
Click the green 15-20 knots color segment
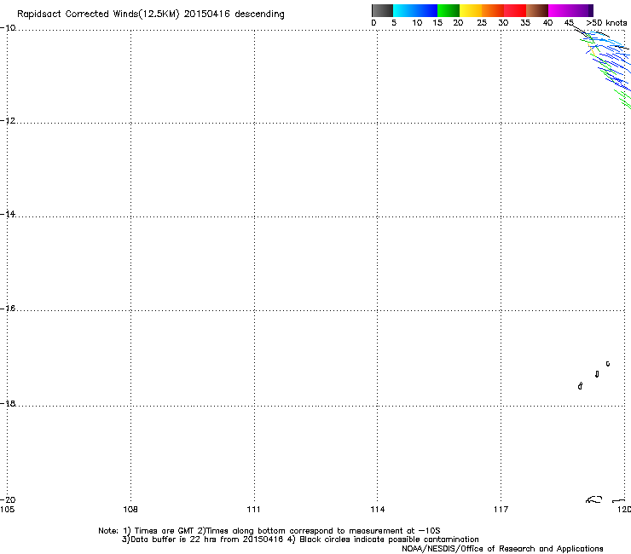click(449, 10)
